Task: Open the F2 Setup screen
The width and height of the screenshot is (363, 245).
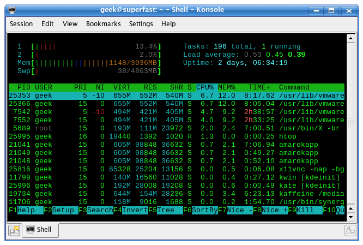Action: 59,210
